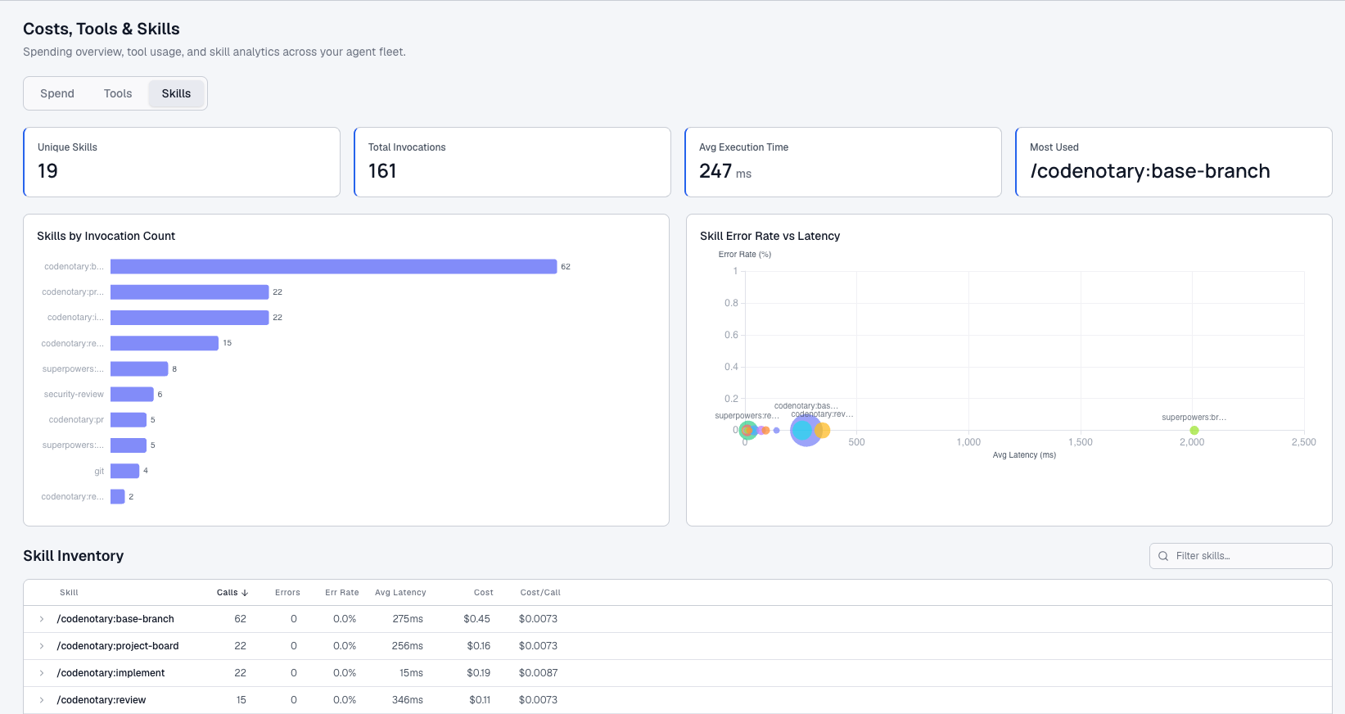
Task: Sort the table by Avg Latency column
Action: coord(400,593)
